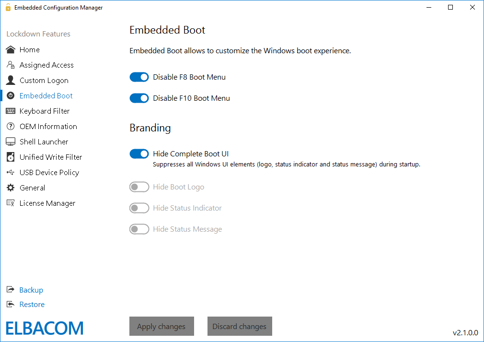
Task: Click the Backup export arrow icon
Action: click(x=10, y=290)
